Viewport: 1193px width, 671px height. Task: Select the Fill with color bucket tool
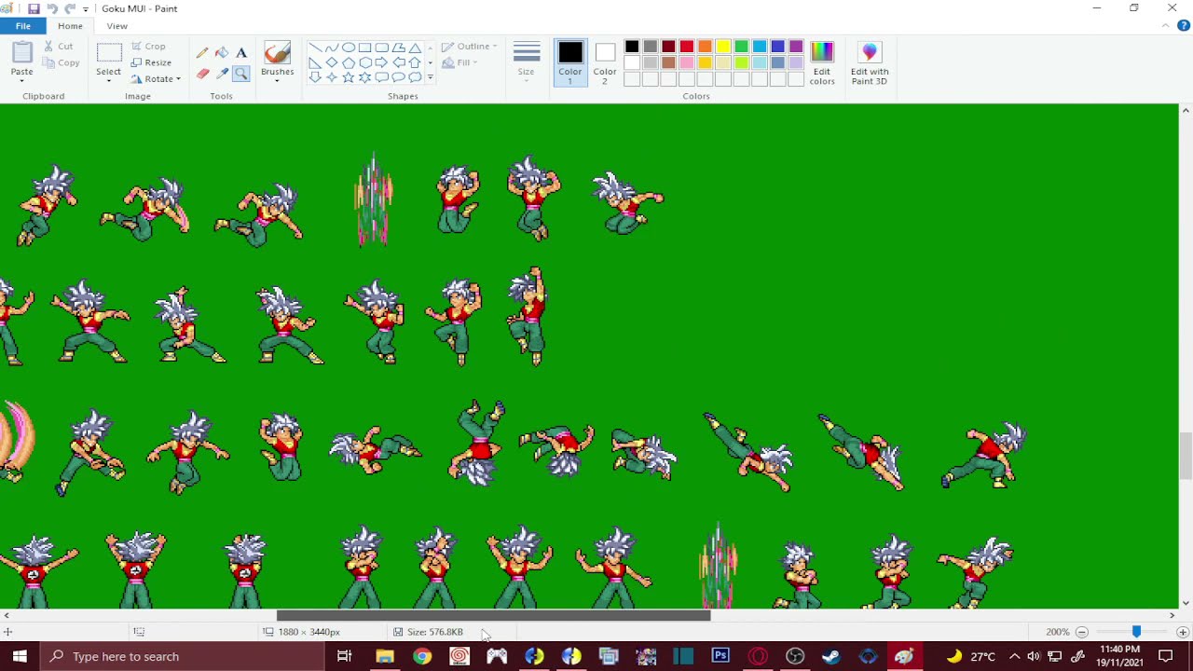(222, 53)
